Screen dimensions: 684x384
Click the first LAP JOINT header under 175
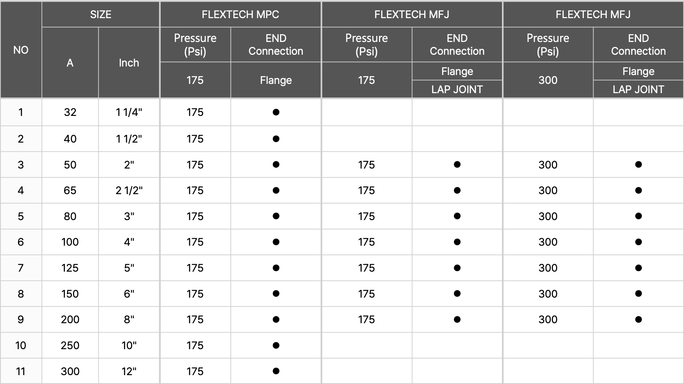click(457, 89)
